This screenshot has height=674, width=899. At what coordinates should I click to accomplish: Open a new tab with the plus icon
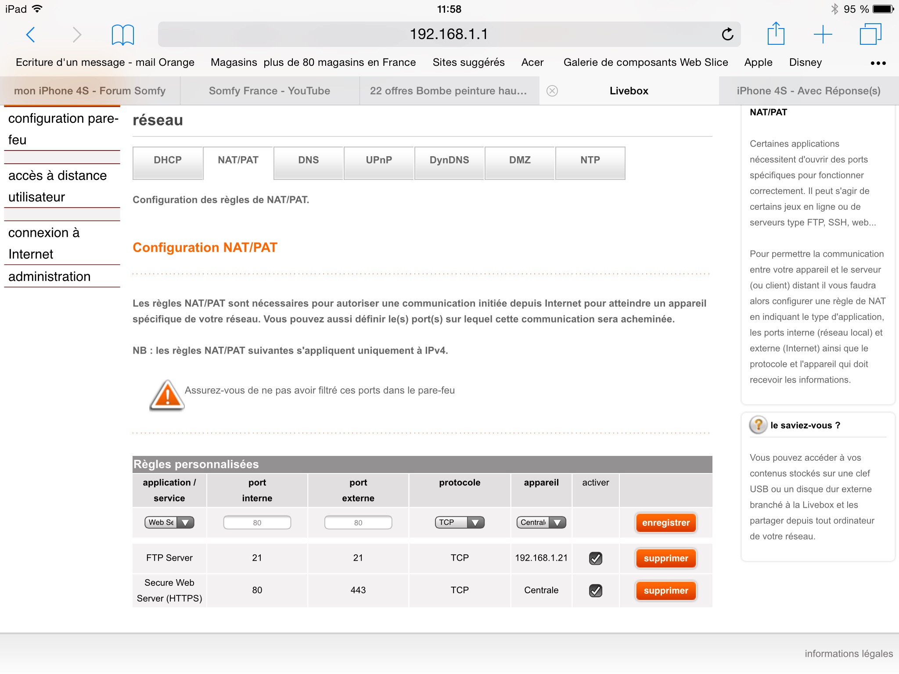coord(823,34)
